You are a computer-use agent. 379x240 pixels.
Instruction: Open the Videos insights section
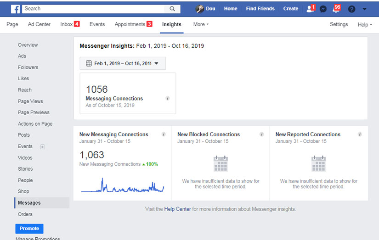[25, 158]
